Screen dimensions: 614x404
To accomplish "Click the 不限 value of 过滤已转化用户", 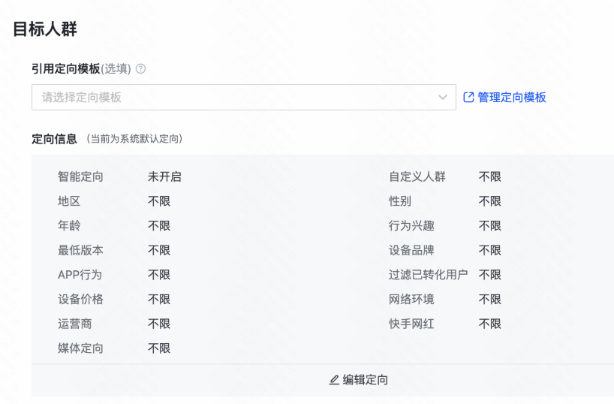I will click(490, 275).
